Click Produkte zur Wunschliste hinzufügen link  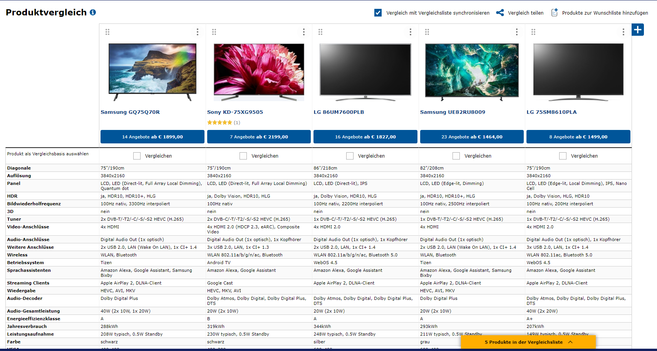[x=605, y=13]
